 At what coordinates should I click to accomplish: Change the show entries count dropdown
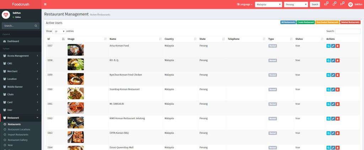(59, 31)
